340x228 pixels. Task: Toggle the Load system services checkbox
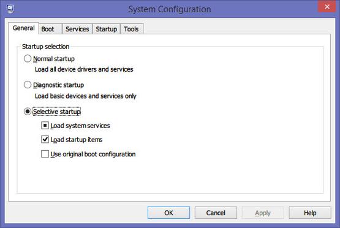(45, 126)
